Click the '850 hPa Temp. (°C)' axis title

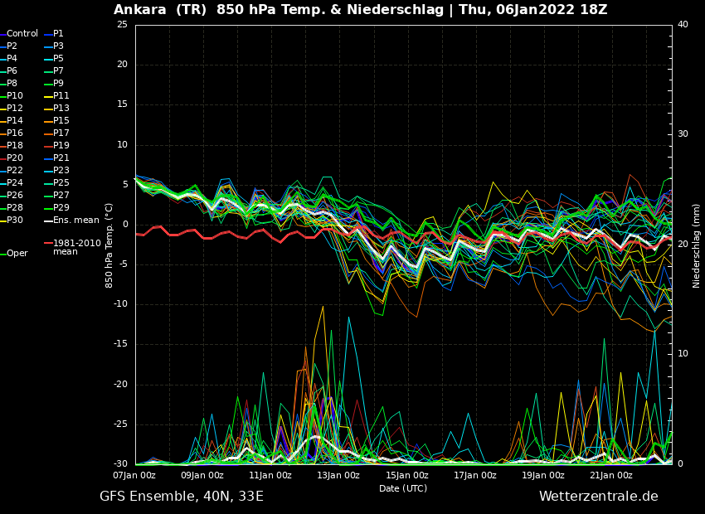tap(109, 245)
